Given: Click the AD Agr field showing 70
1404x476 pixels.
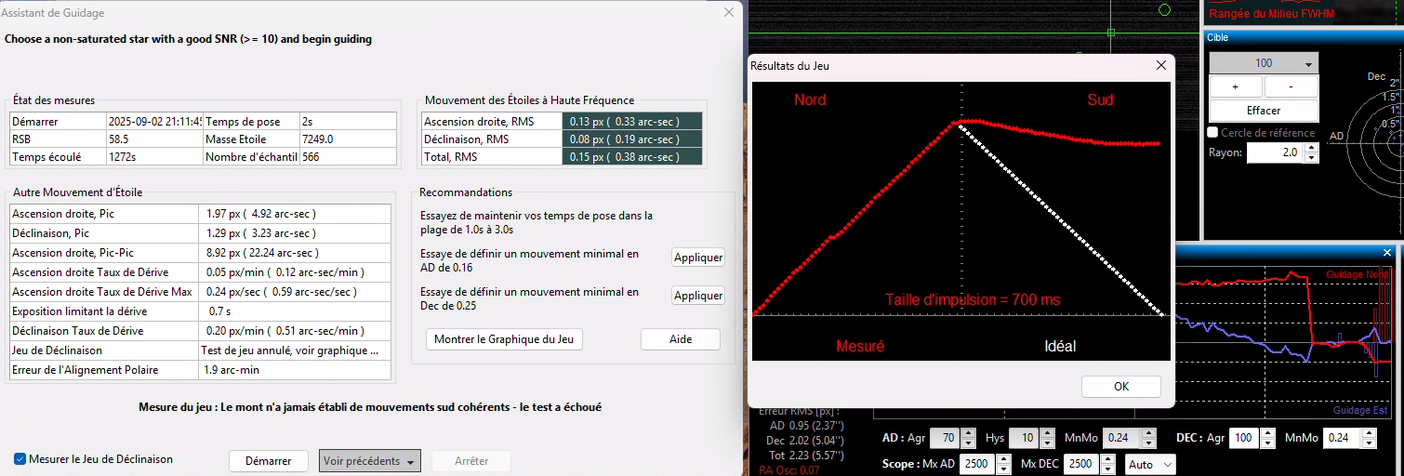Looking at the screenshot, I should coord(944,438).
